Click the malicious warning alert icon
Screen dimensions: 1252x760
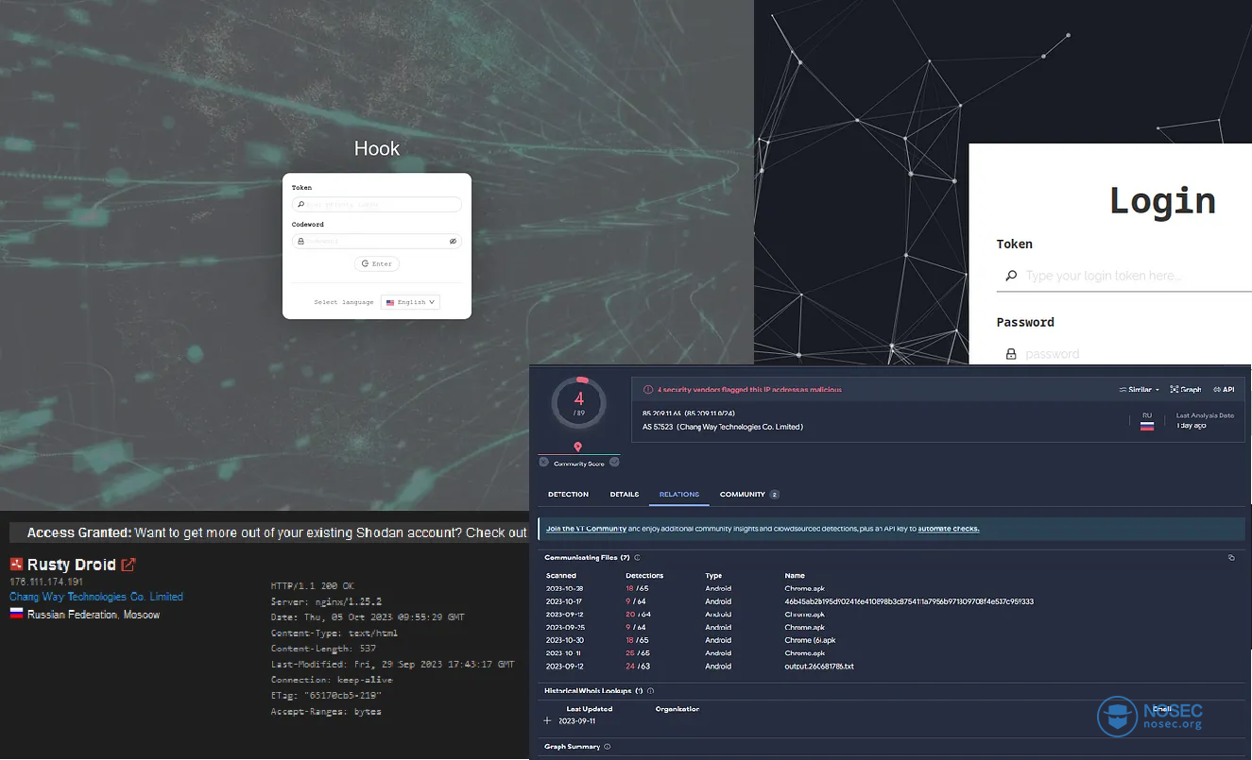tap(648, 389)
